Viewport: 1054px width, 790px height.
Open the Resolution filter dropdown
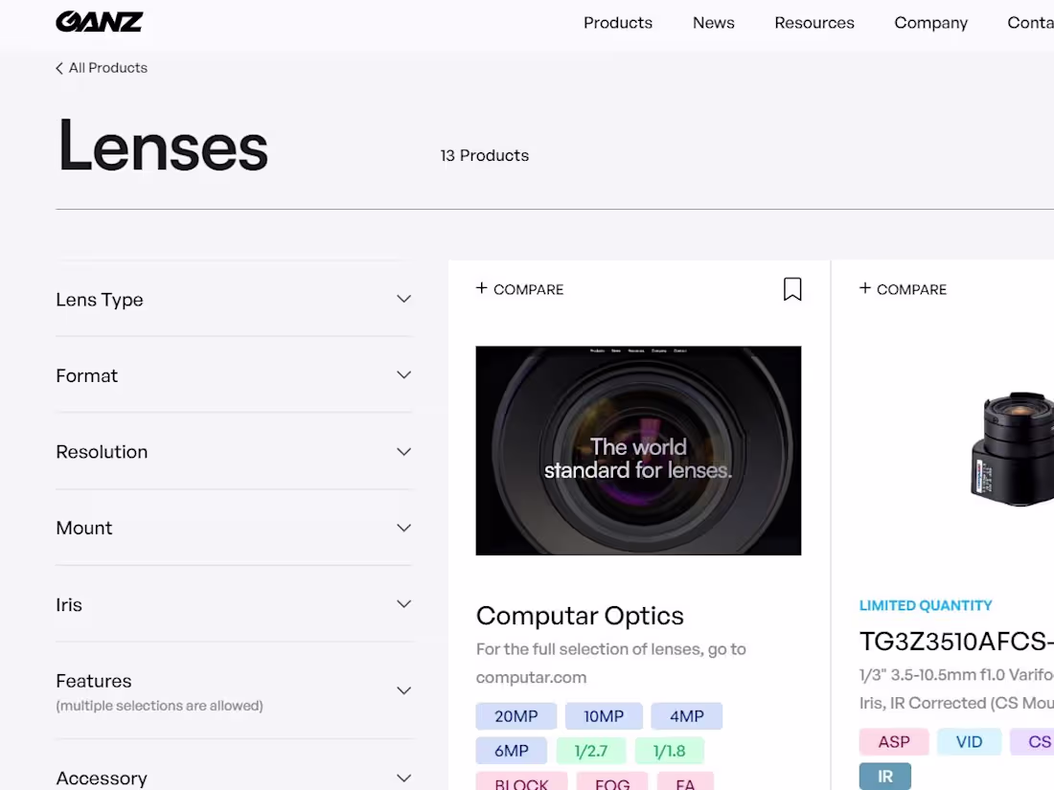403,451
